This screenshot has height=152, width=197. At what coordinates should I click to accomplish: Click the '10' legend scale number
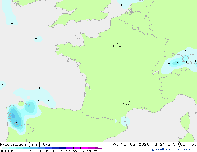[39, 151]
